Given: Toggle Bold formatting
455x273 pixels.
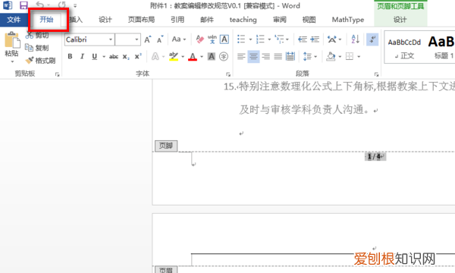Looking at the screenshot, I should (70, 56).
